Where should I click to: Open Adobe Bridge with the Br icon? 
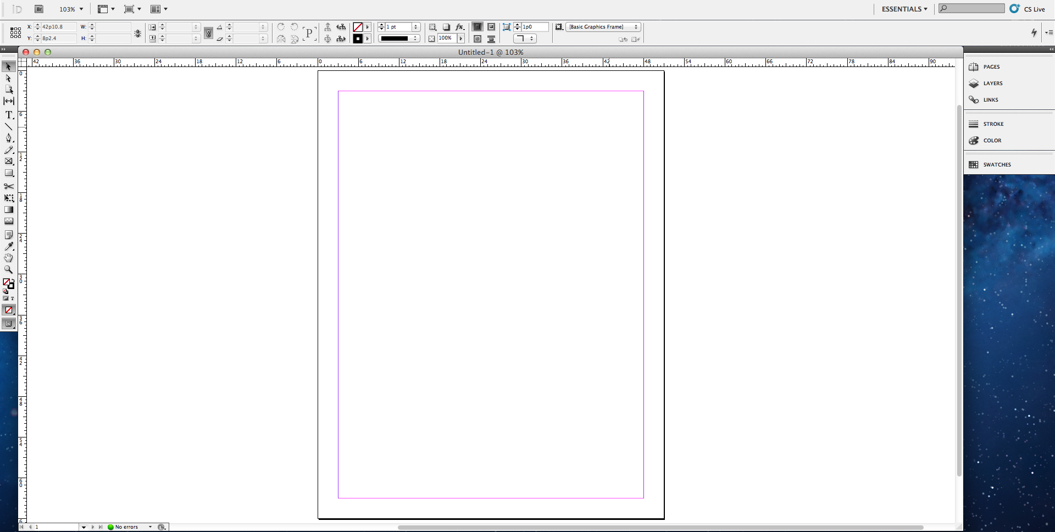pyautogui.click(x=39, y=9)
